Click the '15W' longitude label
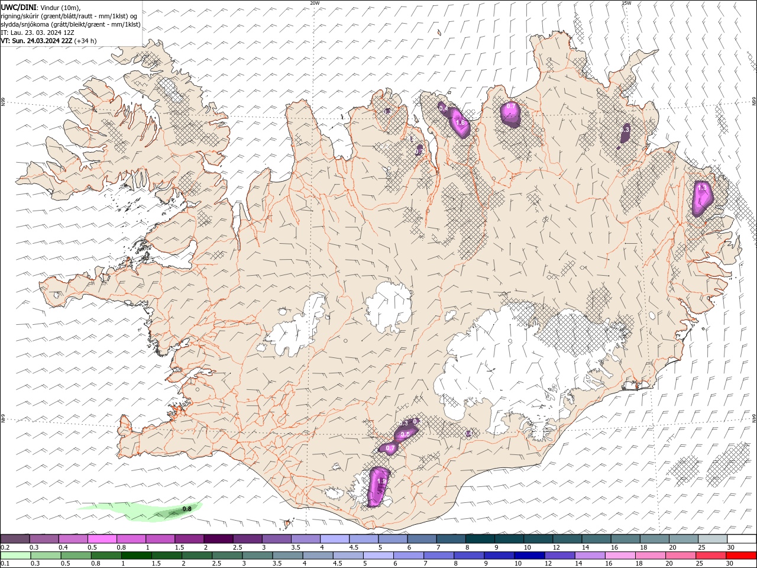 coord(626,3)
